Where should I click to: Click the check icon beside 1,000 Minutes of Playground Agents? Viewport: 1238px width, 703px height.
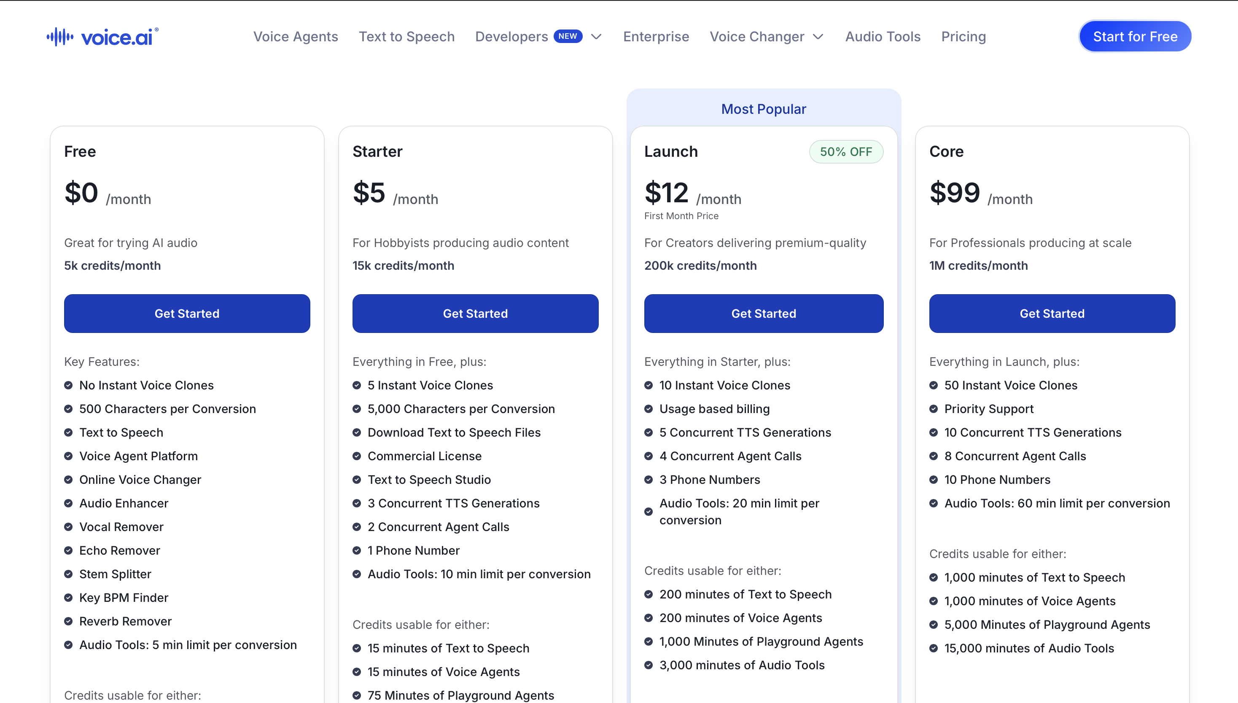[x=648, y=642]
